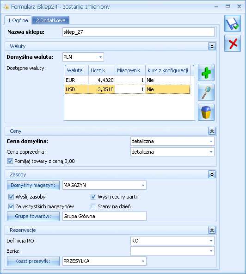Screen dimensions: 246x274
Task: Collapse the Ceny section
Action: click(x=212, y=131)
